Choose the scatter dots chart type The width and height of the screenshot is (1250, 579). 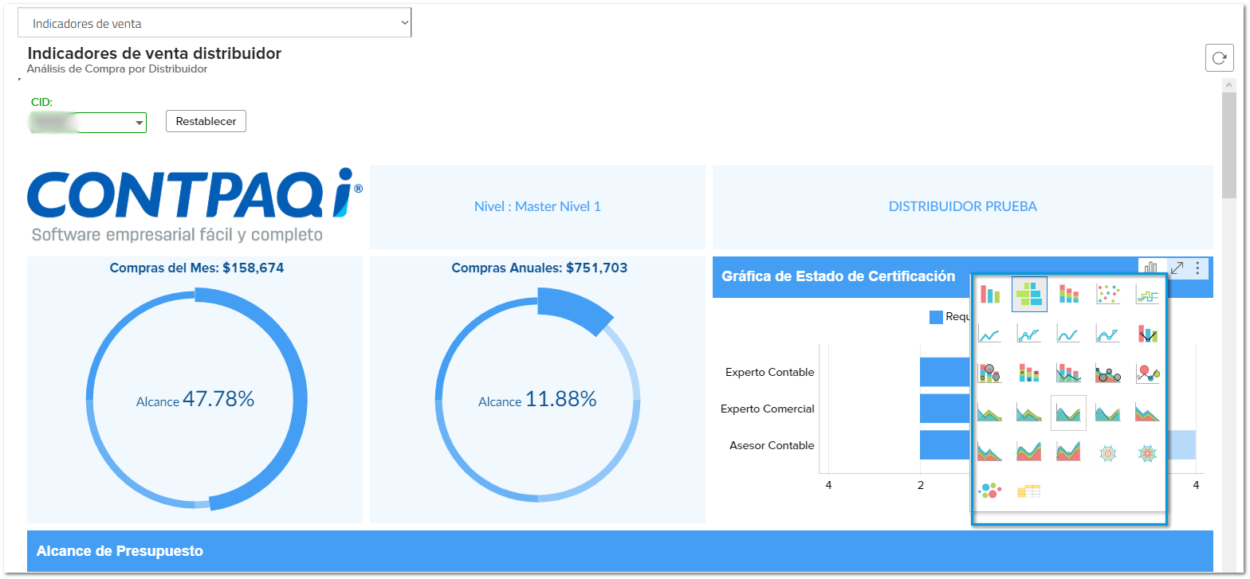[1108, 295]
